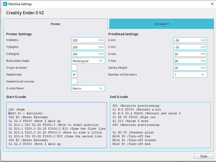Viewport: 216px width, 162px height.
Task: Enable the Heated build volume checkbox
Action: [x=74, y=81]
